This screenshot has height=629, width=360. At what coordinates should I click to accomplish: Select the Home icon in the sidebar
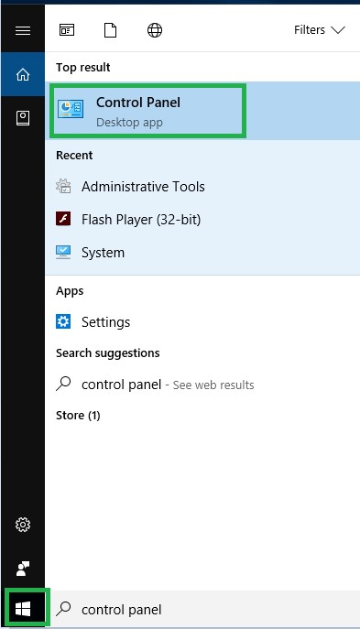(23, 74)
